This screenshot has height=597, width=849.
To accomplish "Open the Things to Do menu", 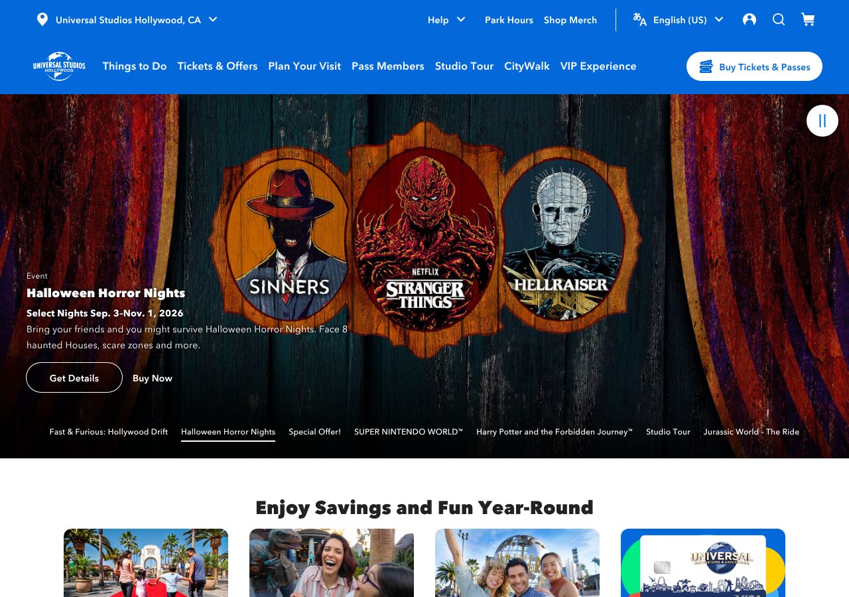I will 135,66.
